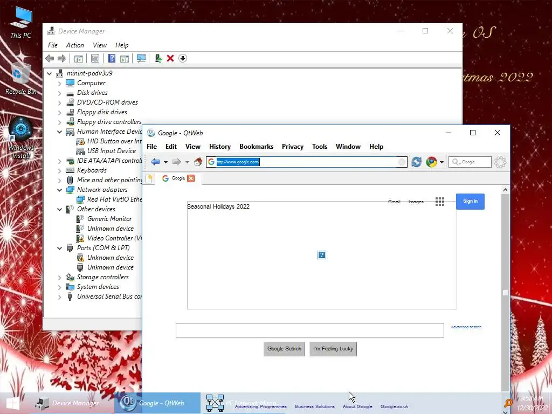This screenshot has width=552, height=414.
Task: Click the Chrome-style user agent icon in QtWeb
Action: click(431, 162)
